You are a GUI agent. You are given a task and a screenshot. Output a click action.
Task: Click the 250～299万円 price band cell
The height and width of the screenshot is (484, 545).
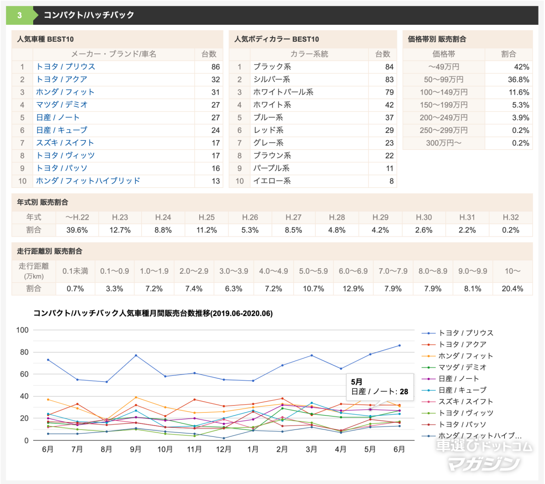tap(444, 130)
